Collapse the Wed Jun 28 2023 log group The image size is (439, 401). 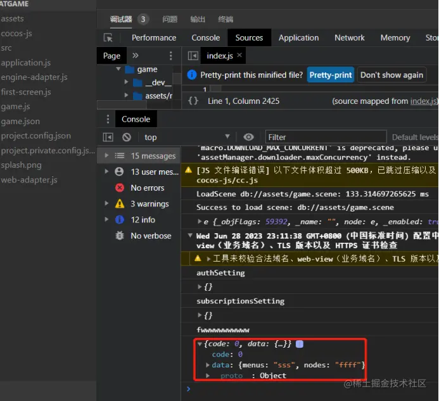pos(190,236)
